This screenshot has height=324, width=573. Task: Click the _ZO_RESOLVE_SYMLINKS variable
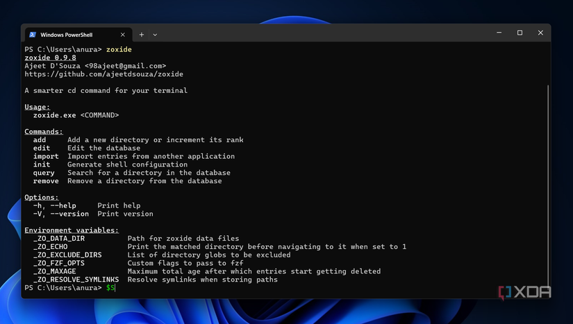point(76,280)
